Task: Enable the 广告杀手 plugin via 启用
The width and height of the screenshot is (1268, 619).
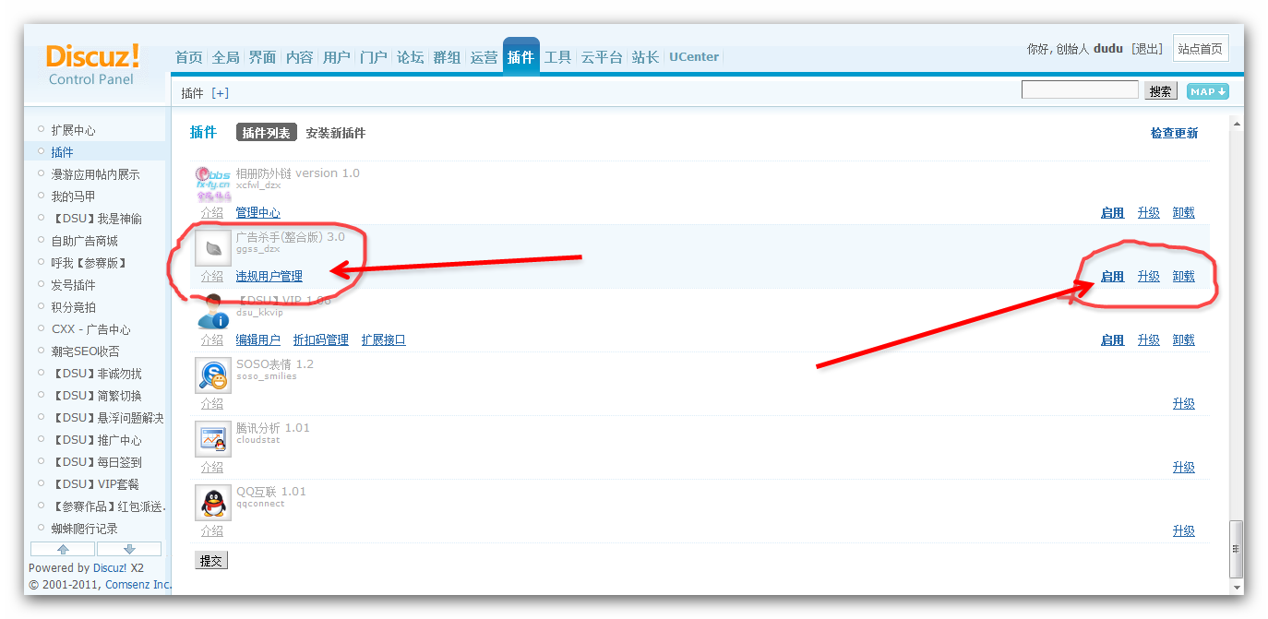Action: pyautogui.click(x=1113, y=277)
